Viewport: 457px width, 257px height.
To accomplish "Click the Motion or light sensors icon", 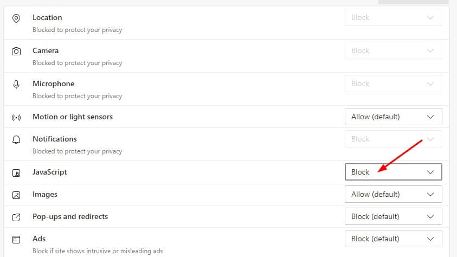I will [16, 118].
